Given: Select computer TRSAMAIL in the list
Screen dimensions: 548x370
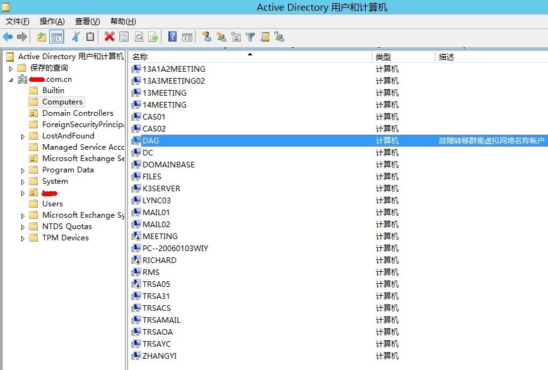Looking at the screenshot, I should click(161, 320).
